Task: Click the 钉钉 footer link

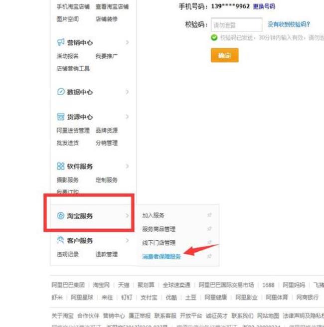Action: [x=127, y=297]
